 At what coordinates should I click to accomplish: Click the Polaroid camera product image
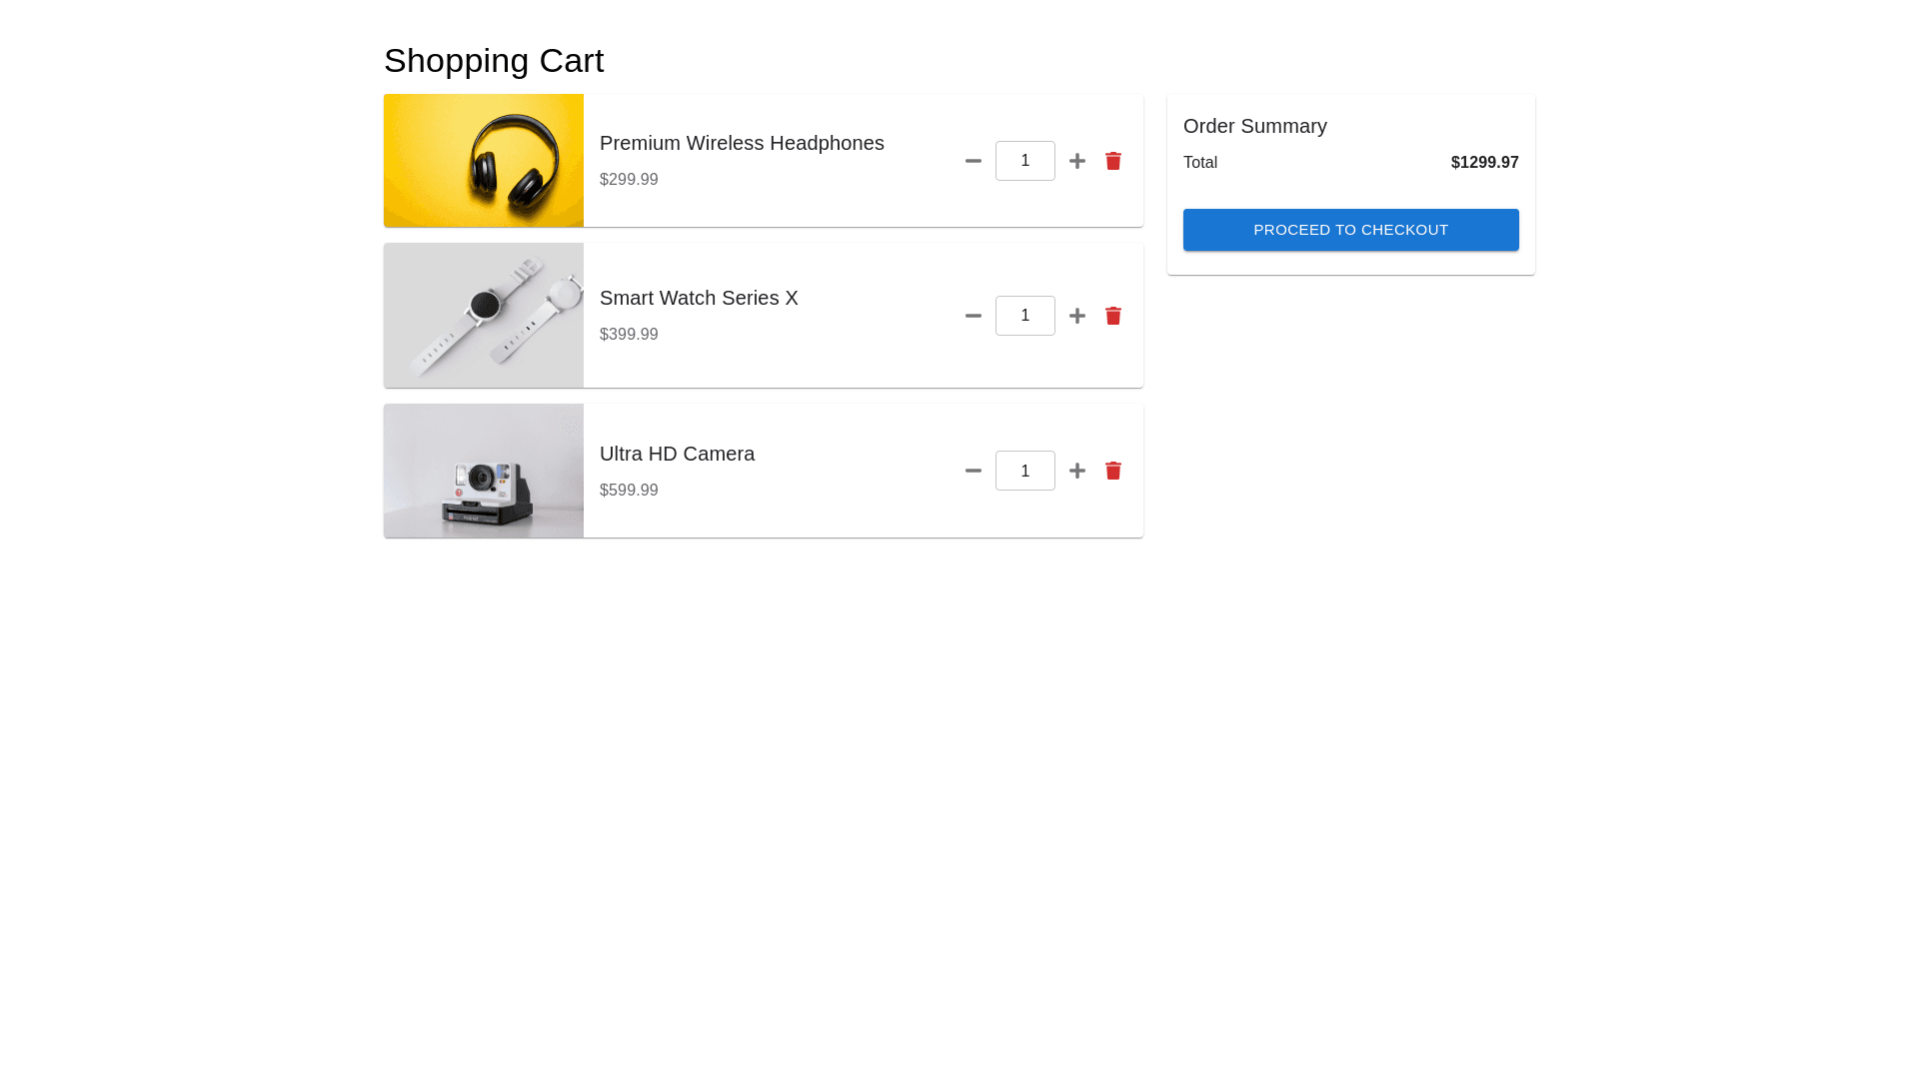(484, 471)
